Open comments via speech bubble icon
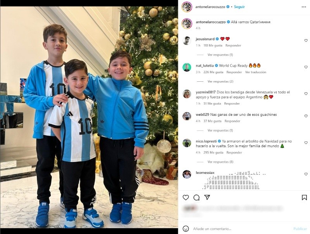This screenshot has height=234, width=310. [x=196, y=198]
